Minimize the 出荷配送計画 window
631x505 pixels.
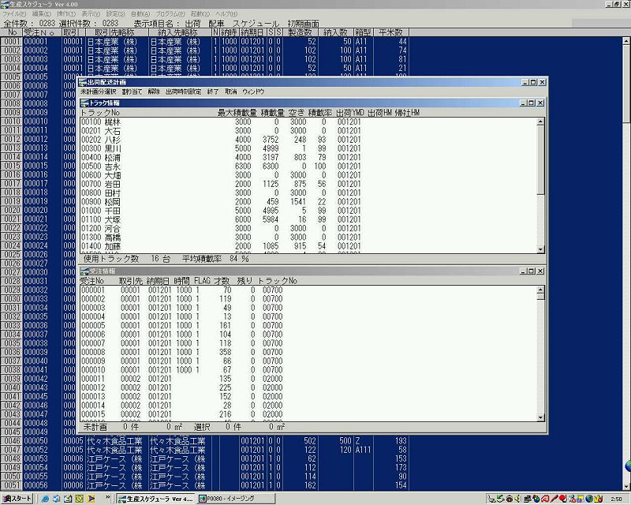pos(525,82)
